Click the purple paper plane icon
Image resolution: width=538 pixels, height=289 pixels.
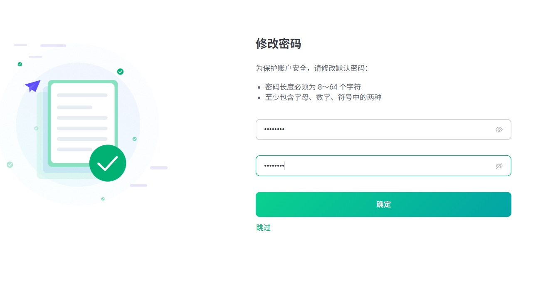tap(33, 86)
